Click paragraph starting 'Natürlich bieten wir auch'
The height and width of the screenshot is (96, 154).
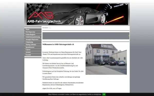tap(63, 84)
